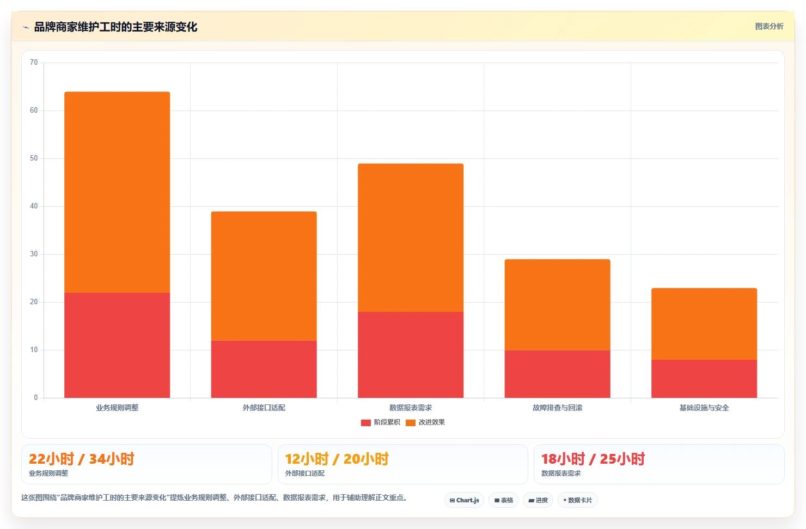Image resolution: width=806 pixels, height=529 pixels.
Task: Click the small icon beside the chart title
Action: pos(26,27)
